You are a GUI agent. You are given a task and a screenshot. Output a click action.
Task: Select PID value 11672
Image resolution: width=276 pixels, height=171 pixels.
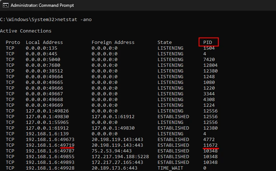210,145
